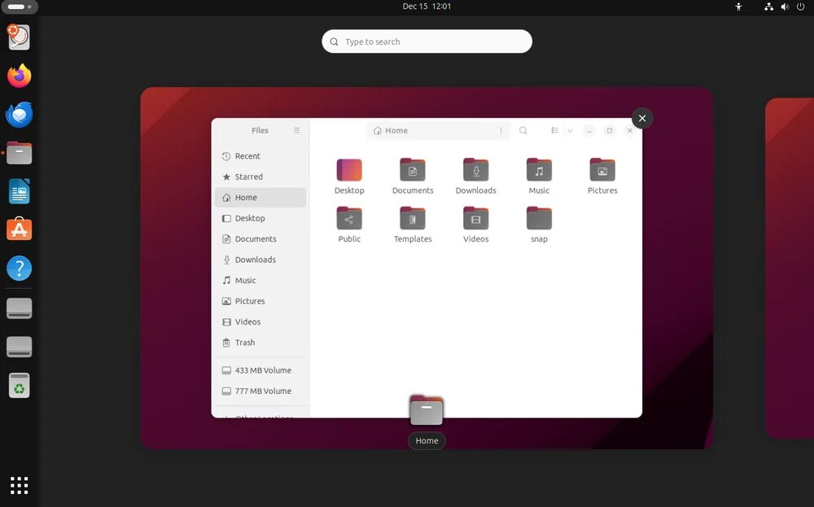Open the installer disc icon in dock
814x507 pixels.
(x=20, y=37)
